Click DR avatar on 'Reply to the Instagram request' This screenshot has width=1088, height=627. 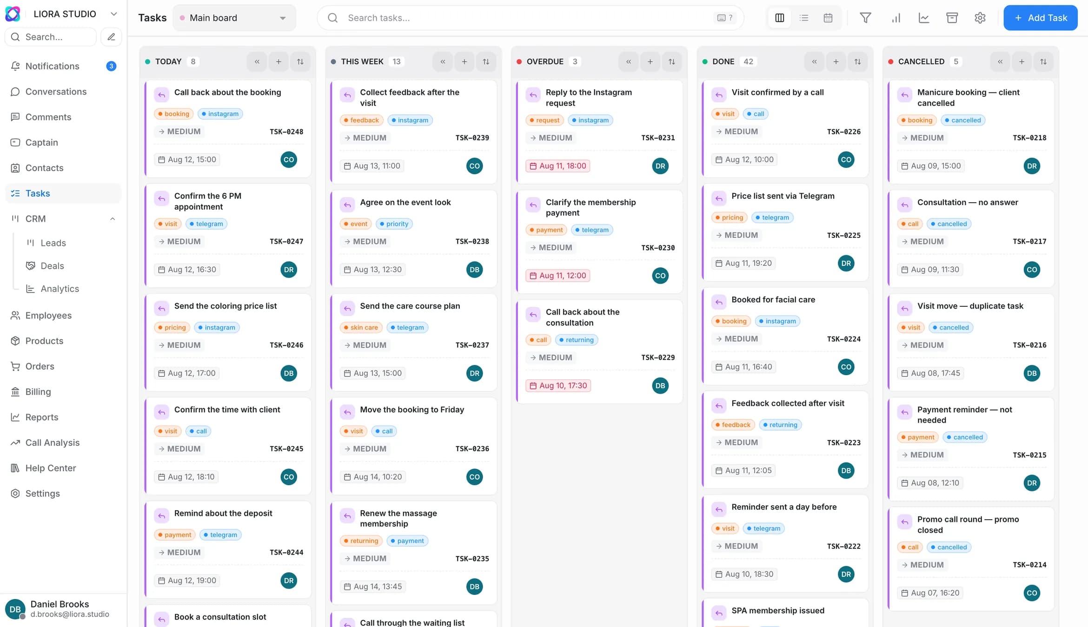click(660, 166)
